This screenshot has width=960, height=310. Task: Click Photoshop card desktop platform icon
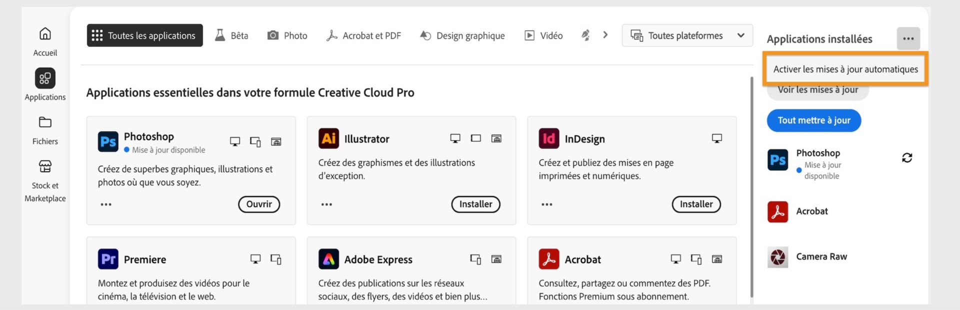coord(235,142)
